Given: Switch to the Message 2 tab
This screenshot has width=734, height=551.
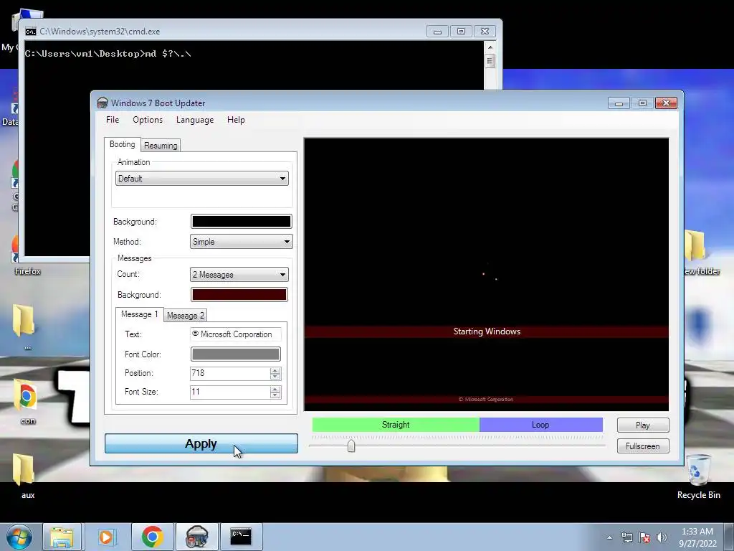Looking at the screenshot, I should 186,316.
